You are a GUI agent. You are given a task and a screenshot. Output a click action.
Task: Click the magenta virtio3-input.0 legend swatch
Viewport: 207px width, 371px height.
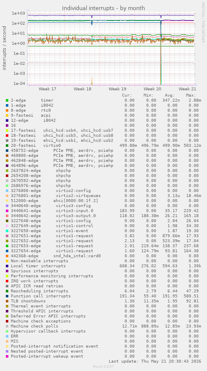pyautogui.click(x=7, y=211)
